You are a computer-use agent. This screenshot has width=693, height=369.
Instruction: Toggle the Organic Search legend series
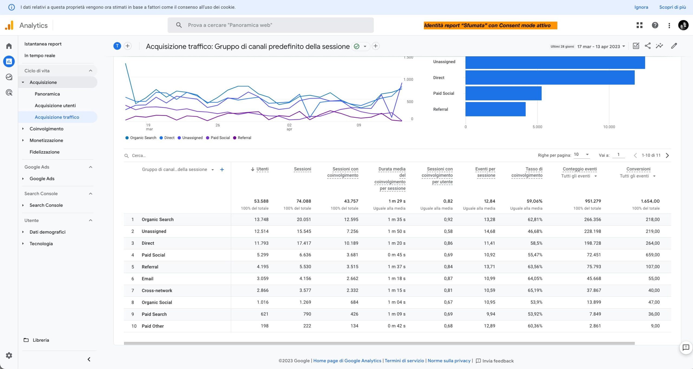pyautogui.click(x=141, y=138)
